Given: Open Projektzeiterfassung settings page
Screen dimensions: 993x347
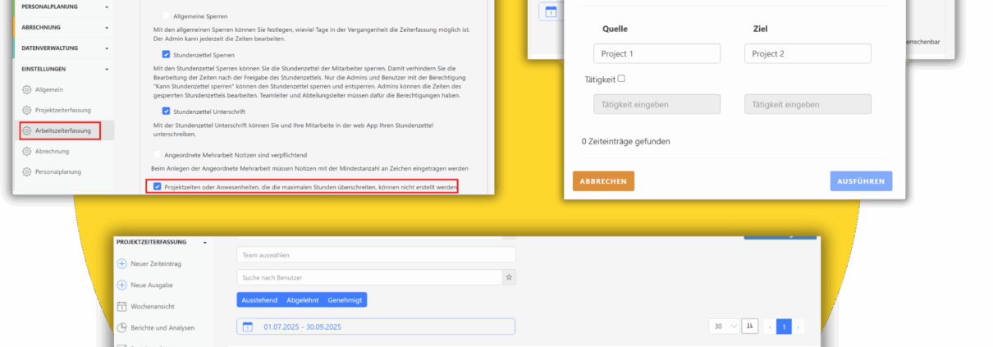Looking at the screenshot, I should pos(63,110).
